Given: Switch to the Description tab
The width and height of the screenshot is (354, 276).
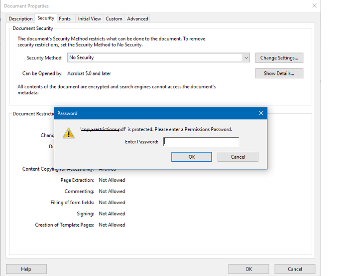Looking at the screenshot, I should pos(20,19).
